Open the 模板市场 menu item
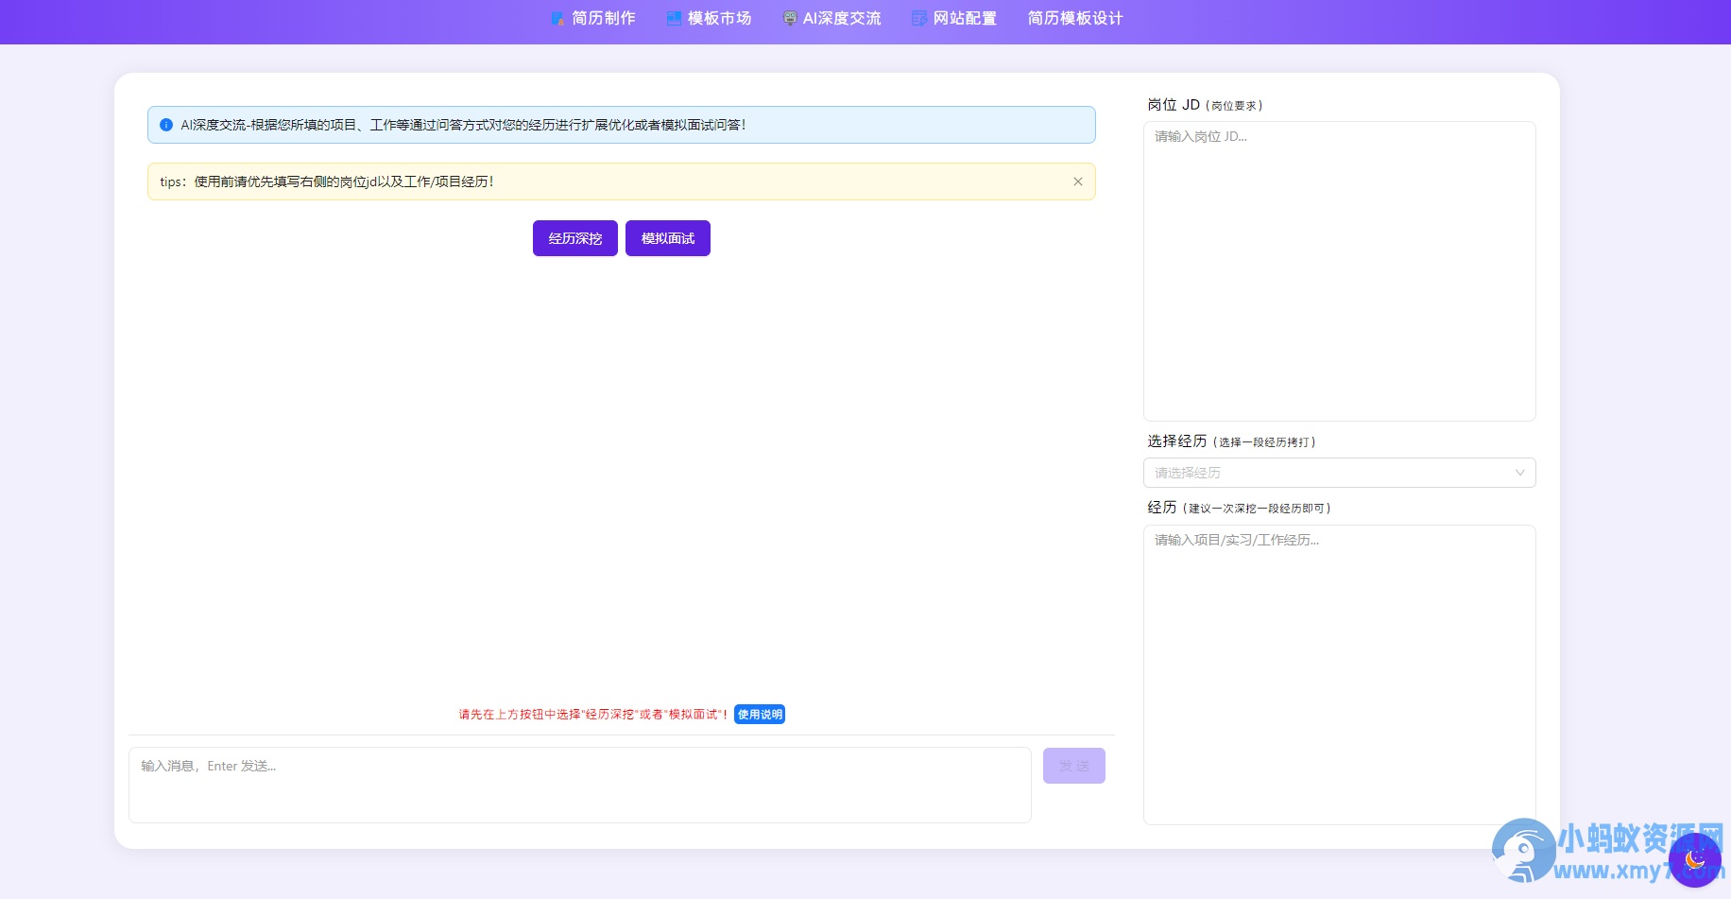This screenshot has width=1731, height=899. point(710,18)
